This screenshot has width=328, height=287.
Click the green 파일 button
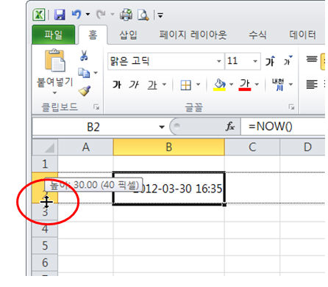click(x=54, y=34)
